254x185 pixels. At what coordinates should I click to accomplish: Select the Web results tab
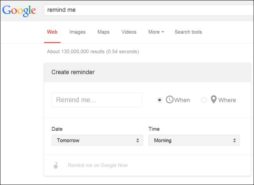pos(52,32)
